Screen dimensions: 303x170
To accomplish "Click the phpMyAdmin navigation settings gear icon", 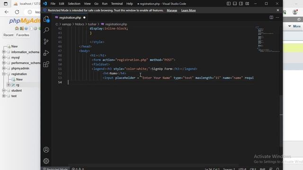I will tap(36, 28).
